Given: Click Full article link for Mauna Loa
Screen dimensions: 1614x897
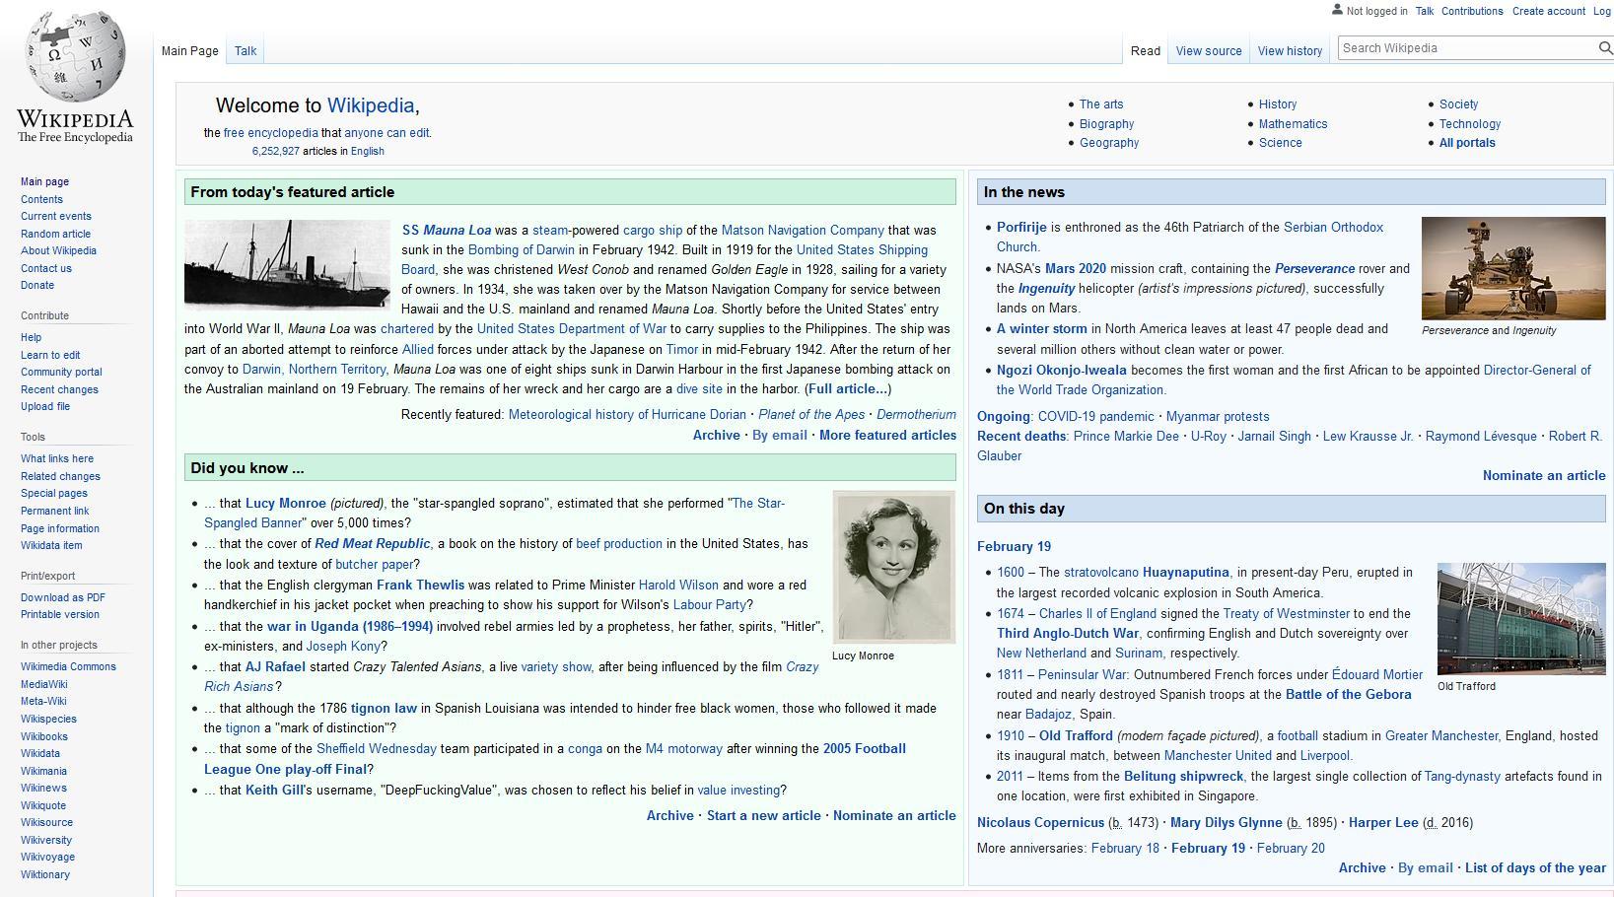Looking at the screenshot, I should click(x=847, y=389).
